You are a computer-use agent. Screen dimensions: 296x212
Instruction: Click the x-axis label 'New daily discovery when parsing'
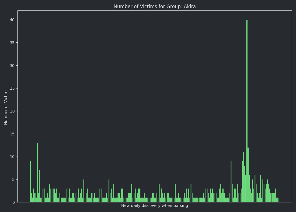point(154,205)
